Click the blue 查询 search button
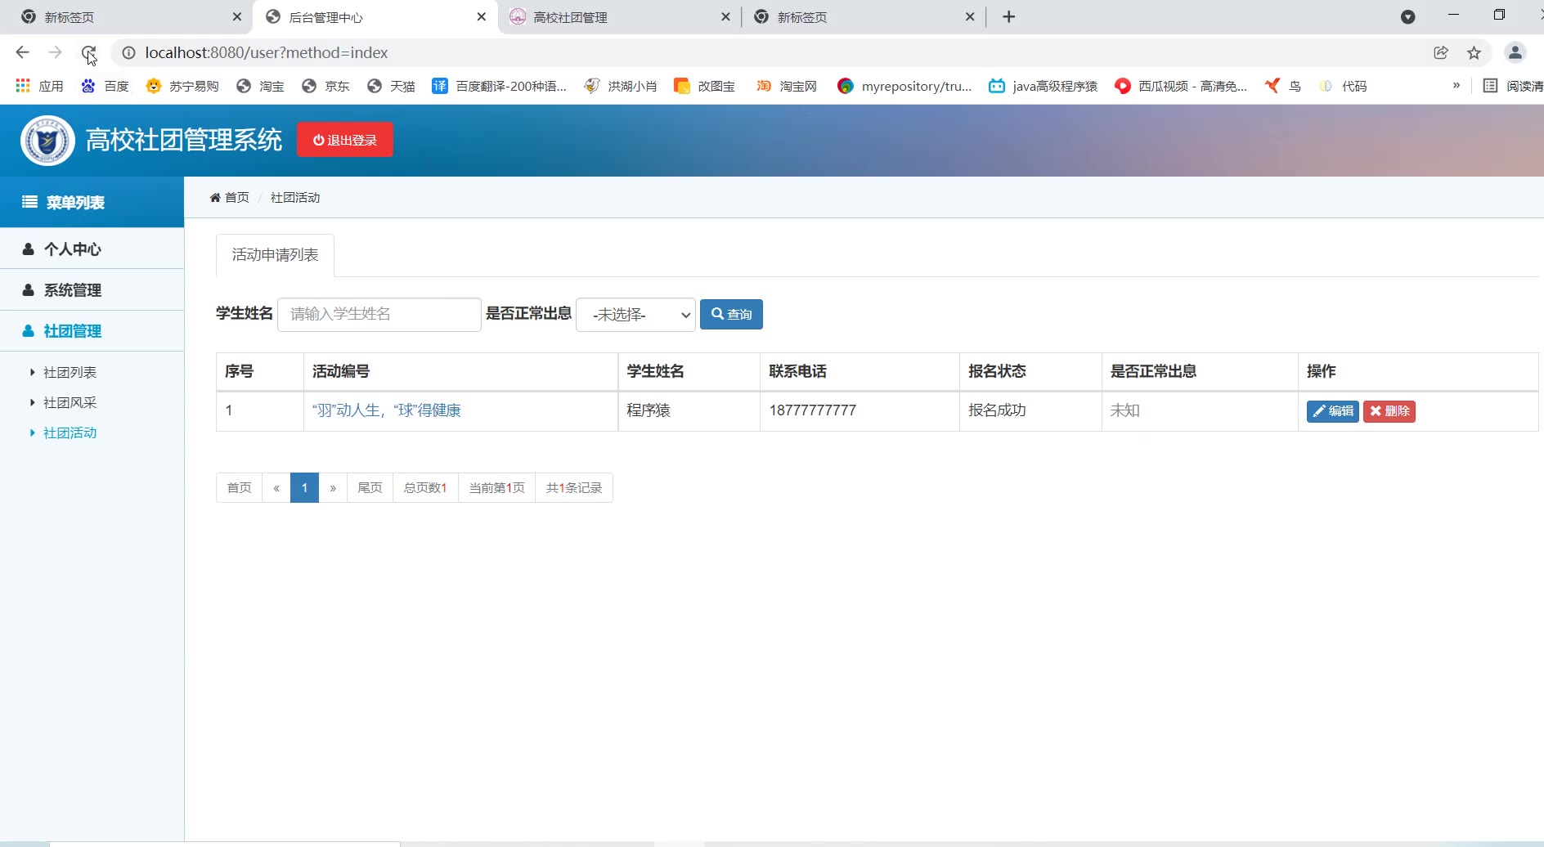Viewport: 1544px width, 847px height. point(731,315)
